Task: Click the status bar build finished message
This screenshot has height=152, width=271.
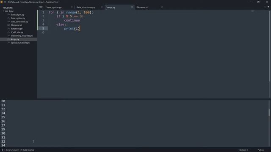Action: (20, 150)
